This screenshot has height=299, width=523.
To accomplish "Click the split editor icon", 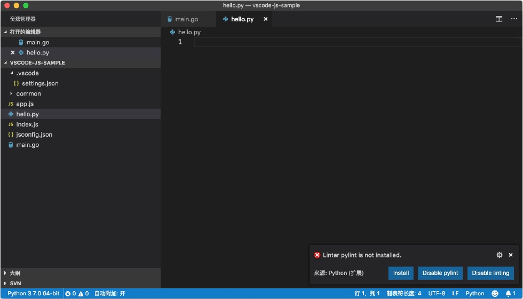I will coord(498,19).
